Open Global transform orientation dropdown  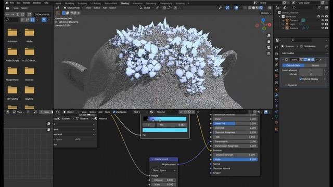click(x=146, y=8)
